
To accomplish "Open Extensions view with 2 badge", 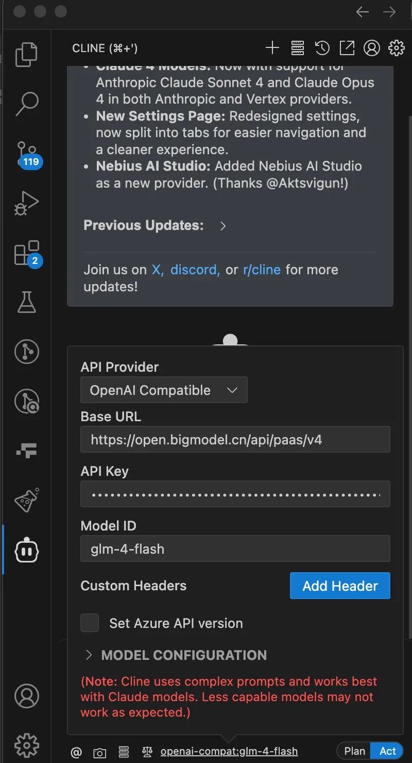I will coord(27,253).
